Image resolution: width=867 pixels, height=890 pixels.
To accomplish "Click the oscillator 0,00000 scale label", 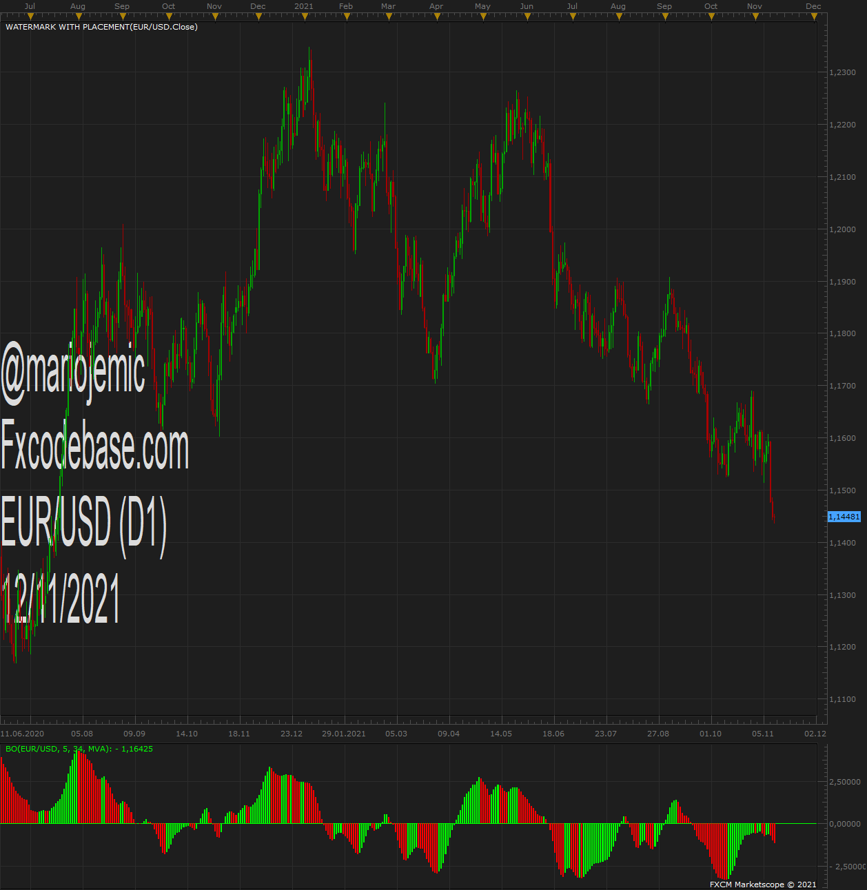I will pyautogui.click(x=844, y=824).
